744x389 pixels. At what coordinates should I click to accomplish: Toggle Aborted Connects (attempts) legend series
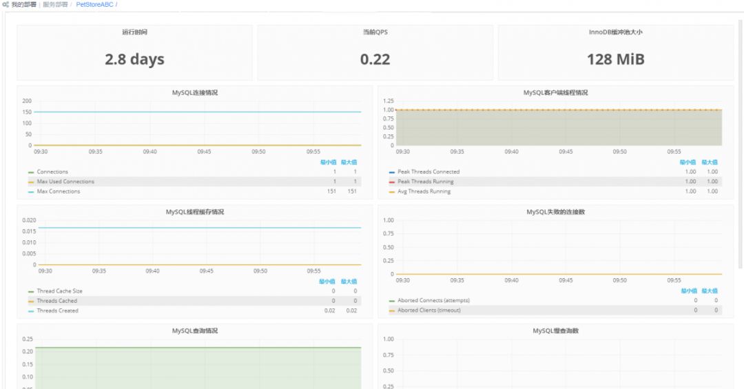click(x=434, y=300)
